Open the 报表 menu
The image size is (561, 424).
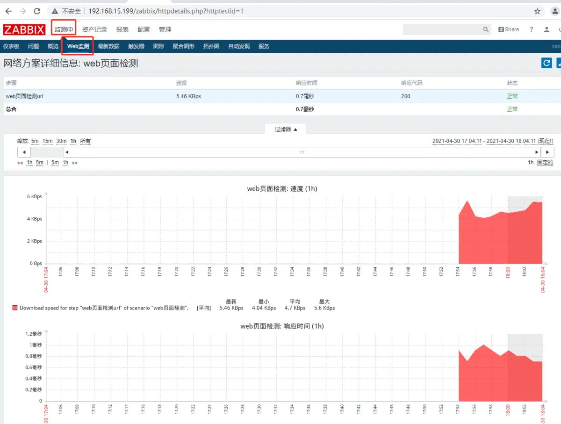(x=122, y=29)
